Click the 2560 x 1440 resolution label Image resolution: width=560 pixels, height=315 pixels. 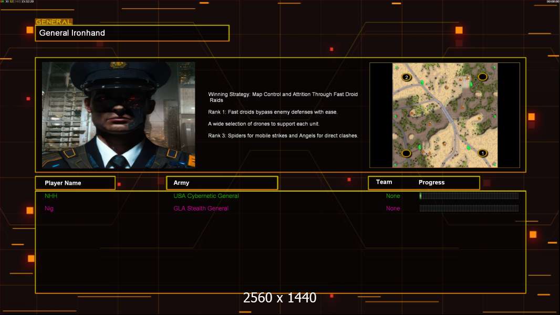(x=279, y=298)
